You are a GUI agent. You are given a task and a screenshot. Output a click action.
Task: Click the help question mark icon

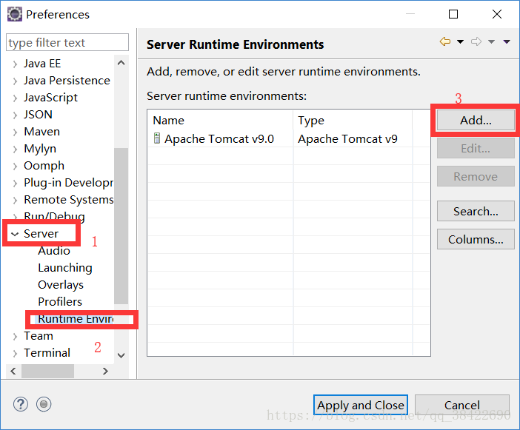(21, 404)
